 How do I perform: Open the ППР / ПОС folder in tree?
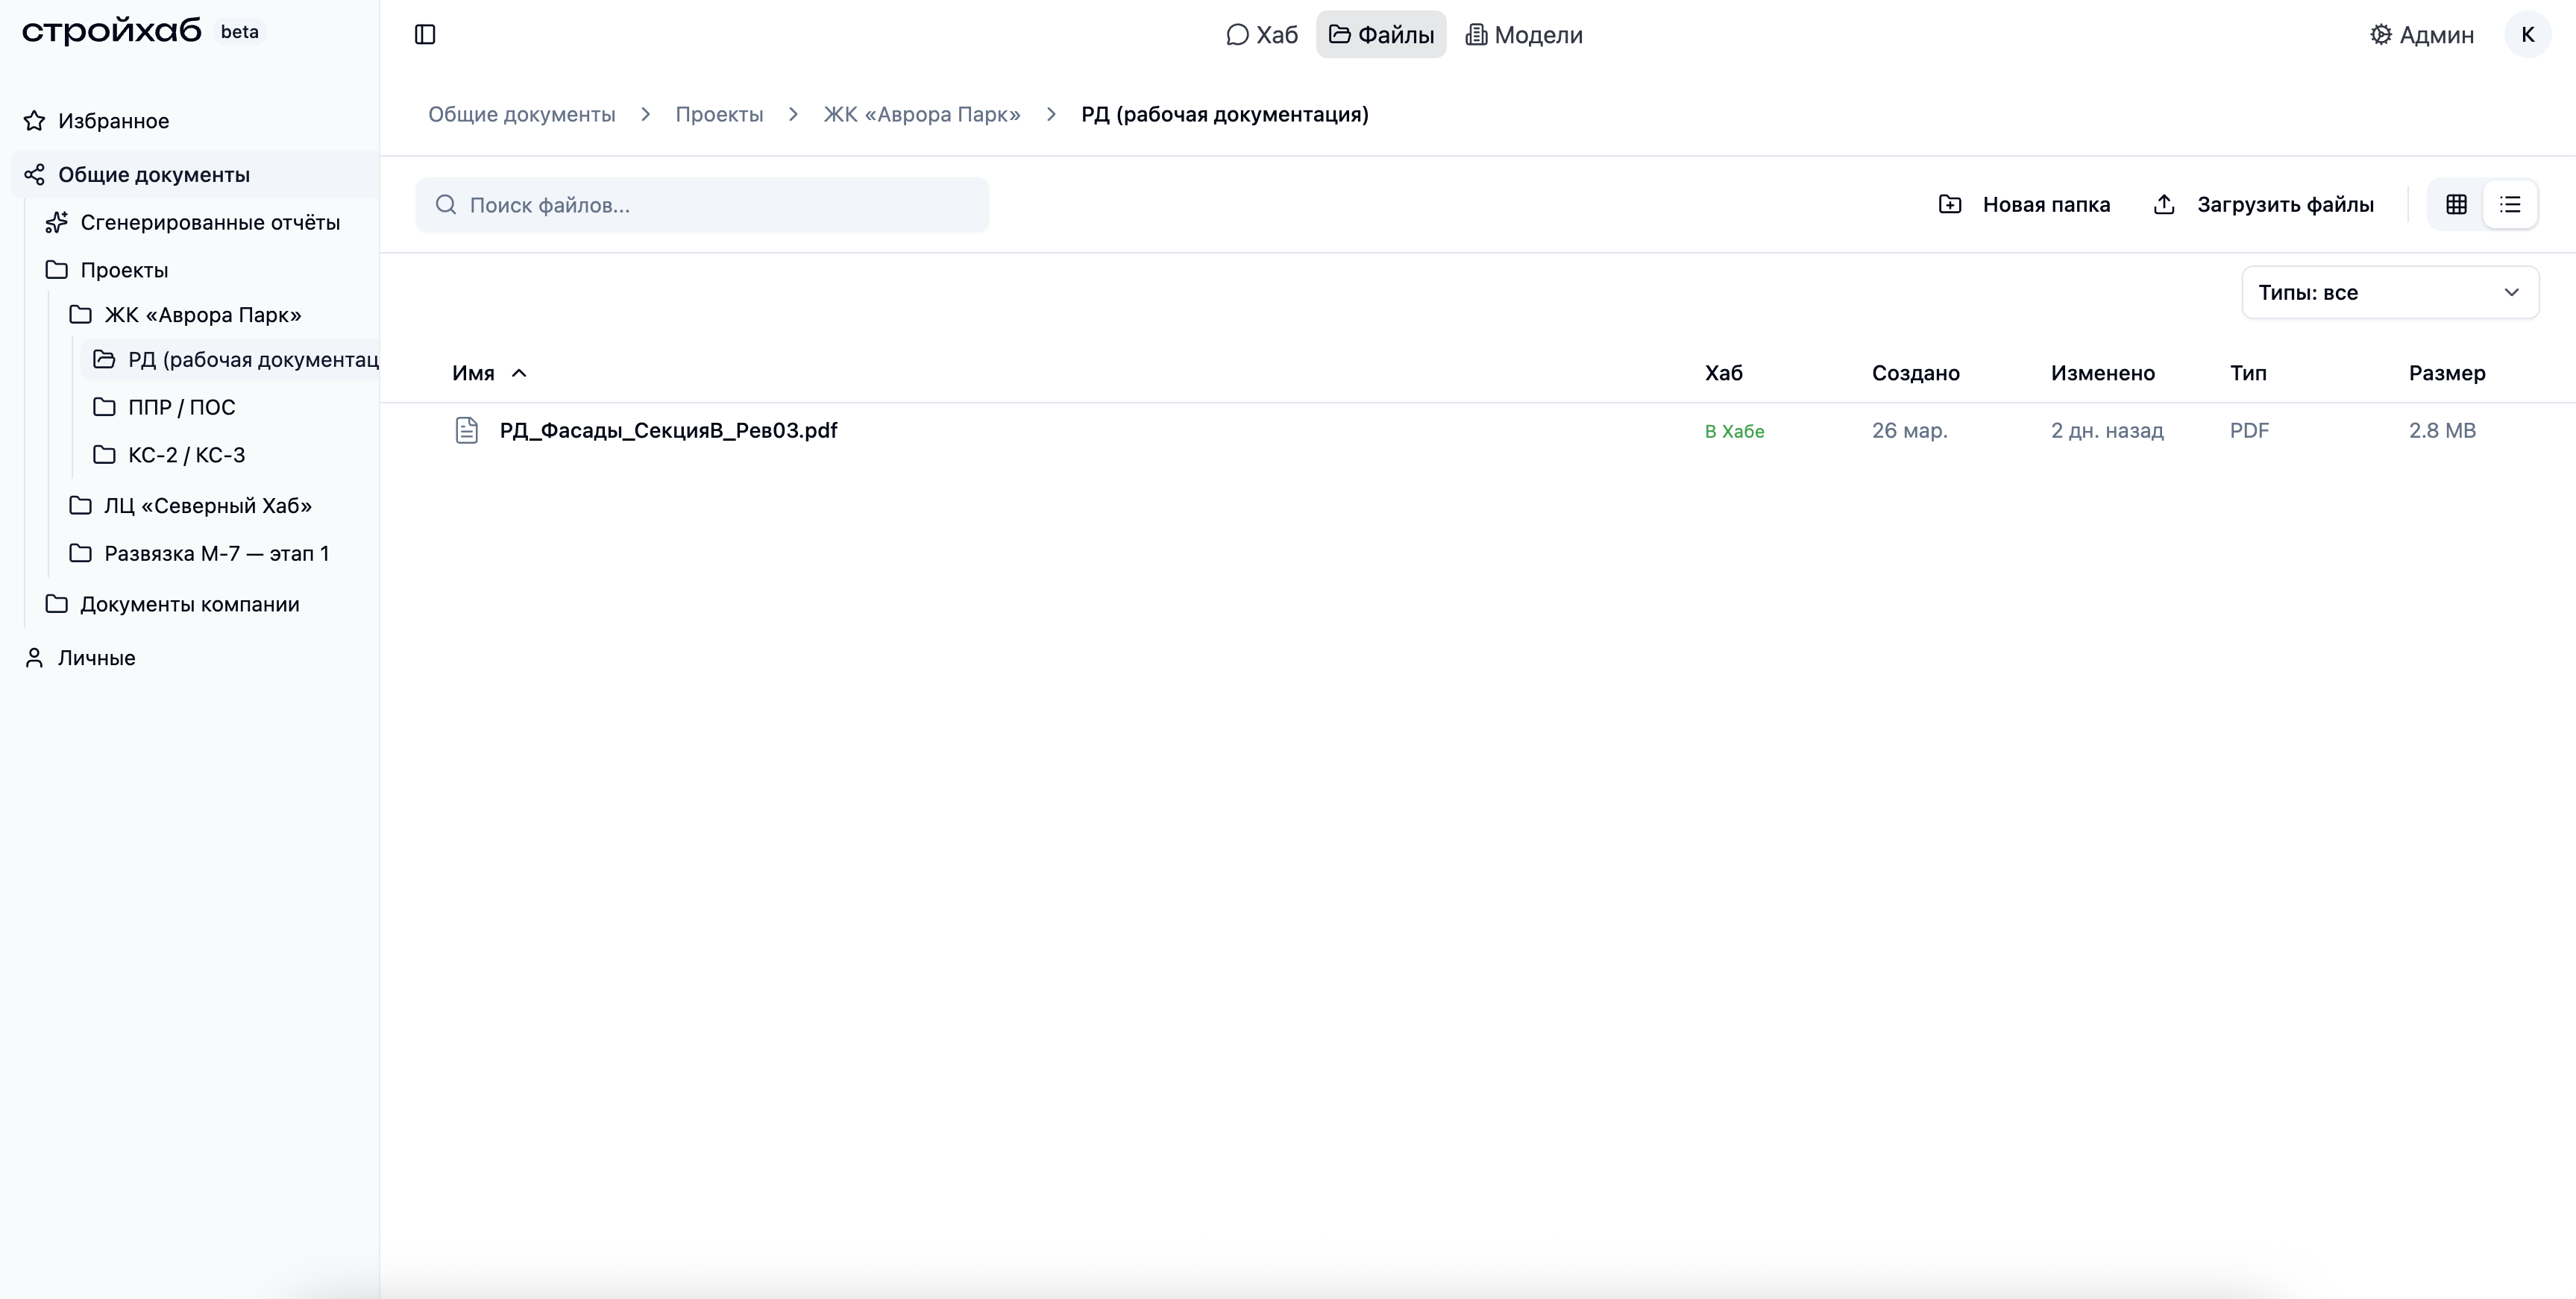click(181, 407)
